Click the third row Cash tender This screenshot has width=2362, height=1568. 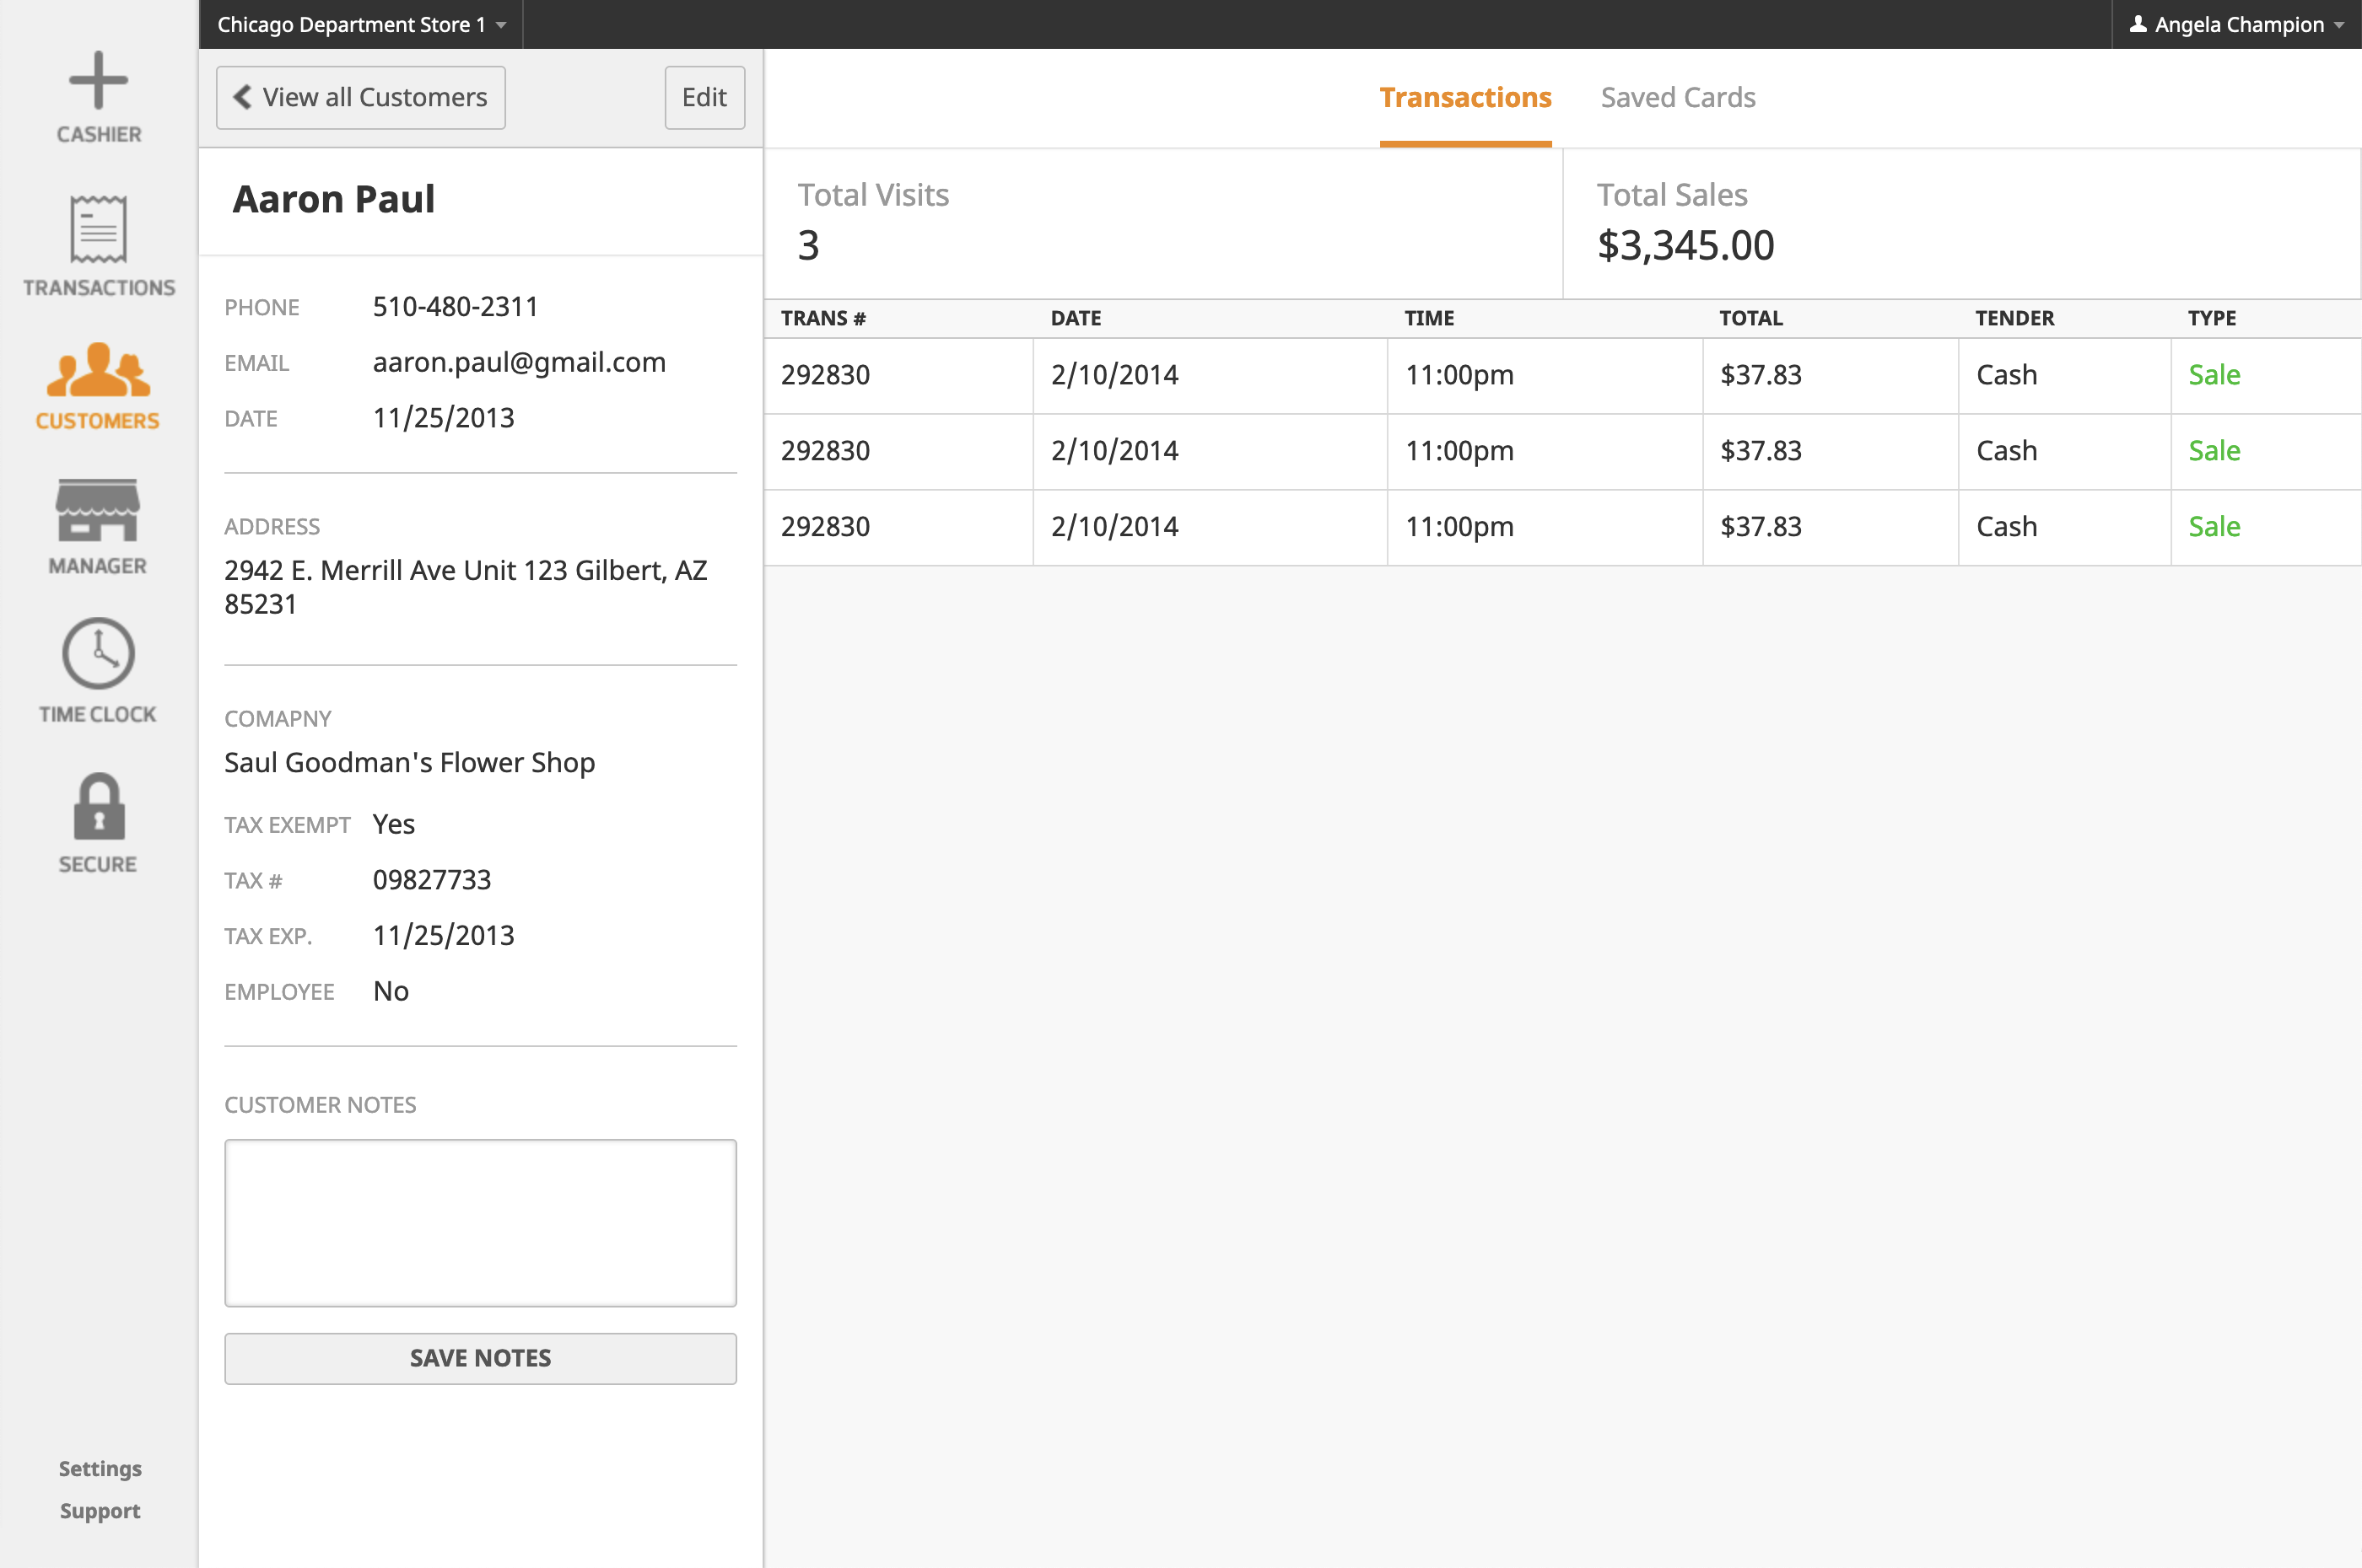tap(2006, 527)
